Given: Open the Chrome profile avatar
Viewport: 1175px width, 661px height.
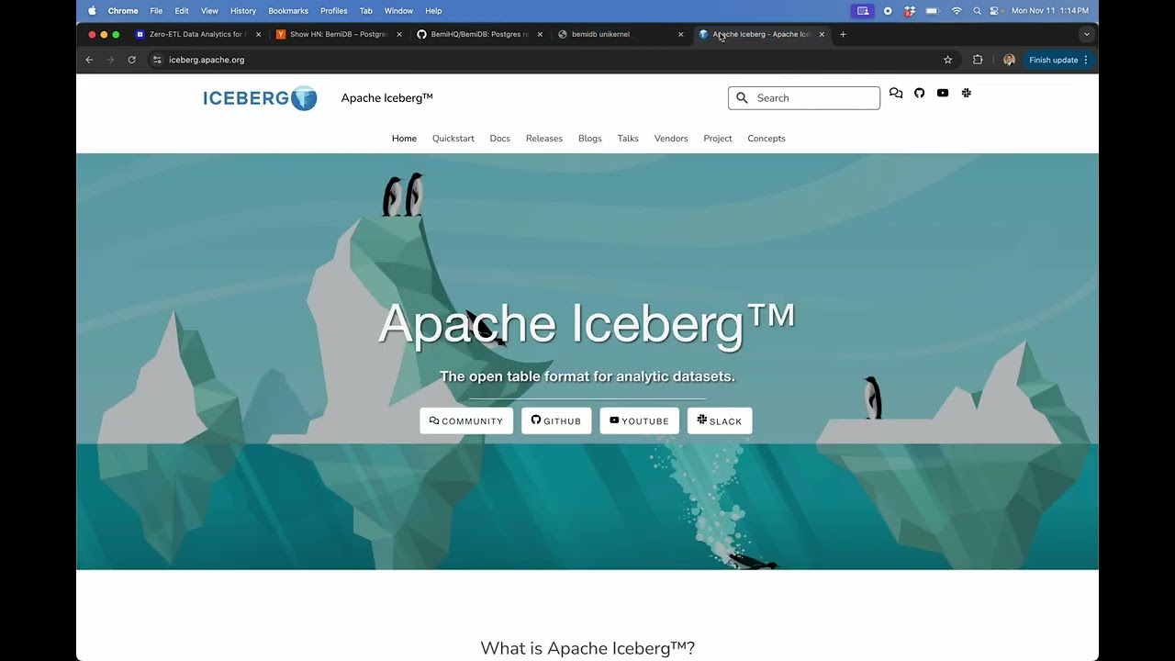Looking at the screenshot, I should (x=1009, y=60).
